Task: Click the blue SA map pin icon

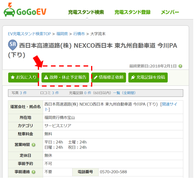Action: [13, 45]
